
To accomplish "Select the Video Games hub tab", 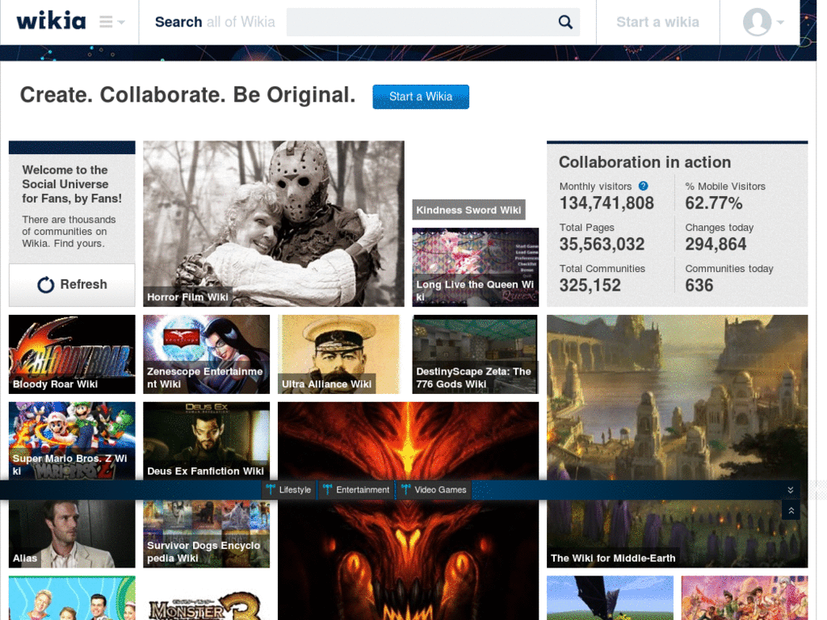I will click(434, 490).
